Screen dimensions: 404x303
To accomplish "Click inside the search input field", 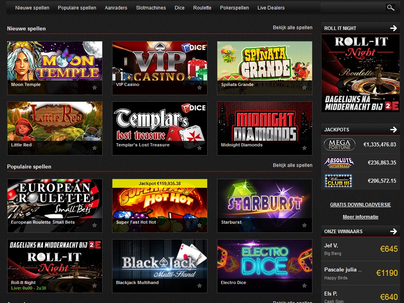I will (x=353, y=7).
